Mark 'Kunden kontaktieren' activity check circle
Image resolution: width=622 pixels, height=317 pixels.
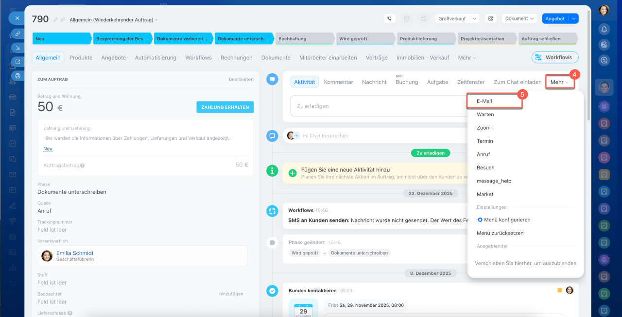272,291
